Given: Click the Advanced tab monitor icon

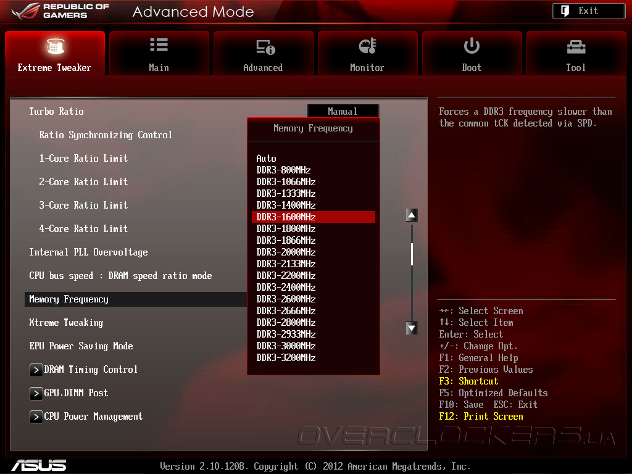Looking at the screenshot, I should tap(265, 47).
